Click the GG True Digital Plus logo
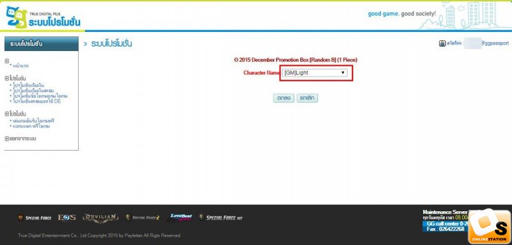512x245 pixels. (44, 18)
